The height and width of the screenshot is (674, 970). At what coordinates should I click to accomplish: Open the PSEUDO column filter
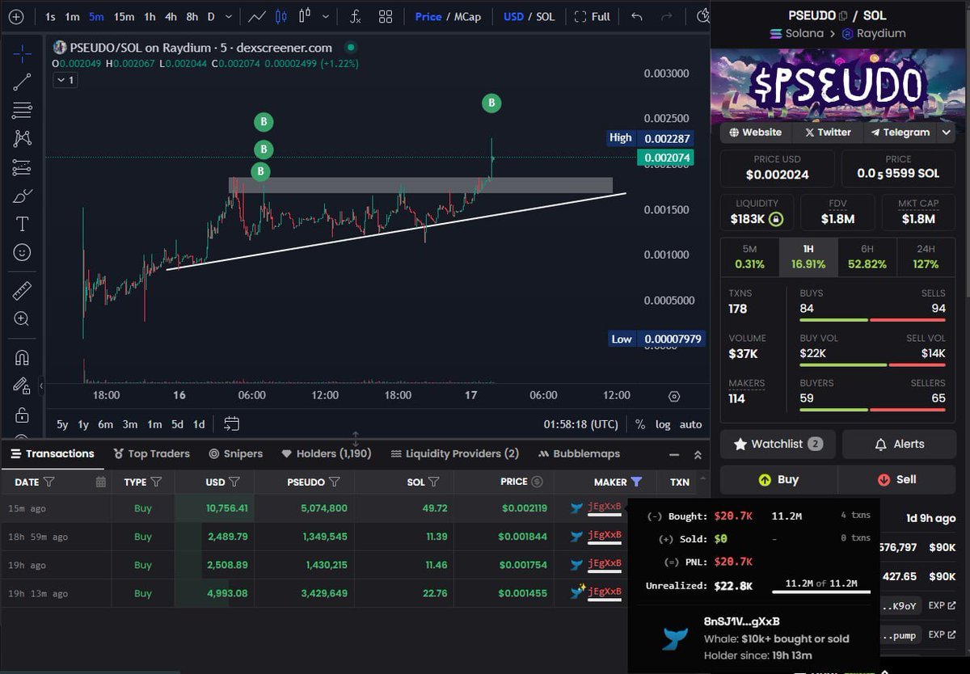(335, 482)
